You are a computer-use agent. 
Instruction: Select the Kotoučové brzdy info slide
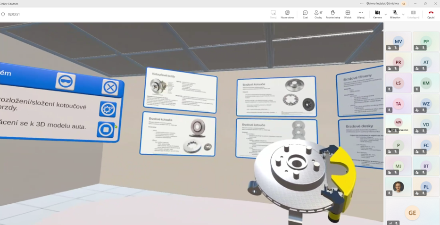(180, 90)
